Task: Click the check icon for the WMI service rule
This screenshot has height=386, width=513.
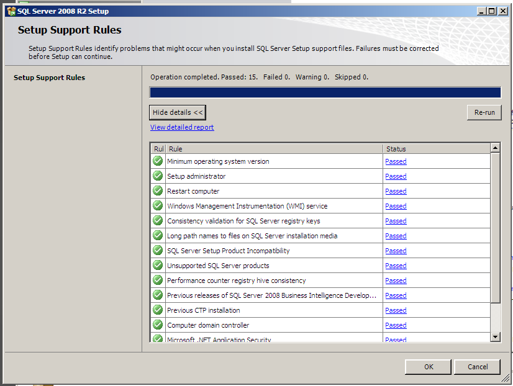Action: coord(158,205)
